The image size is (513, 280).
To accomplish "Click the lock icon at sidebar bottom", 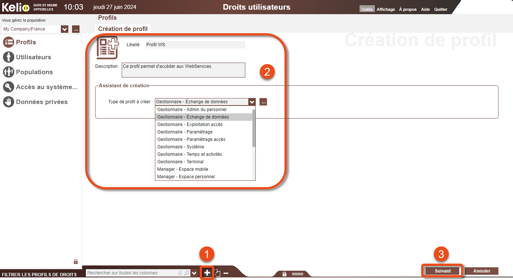I will 76,262.
